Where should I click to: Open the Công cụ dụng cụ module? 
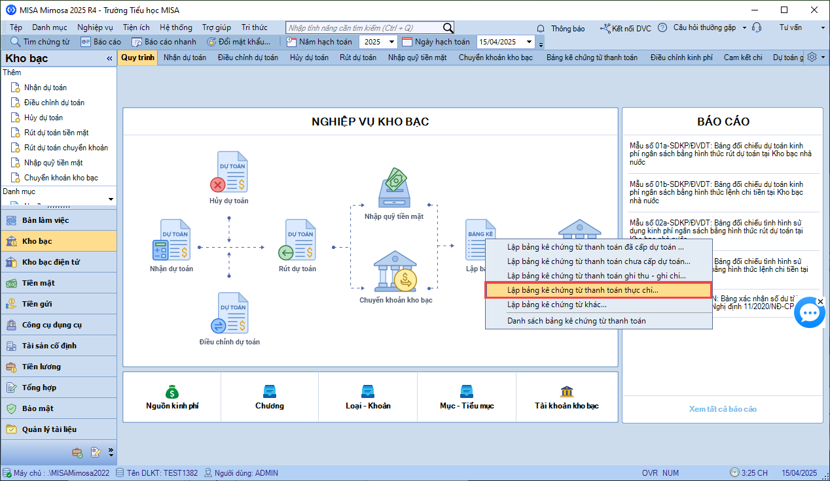[x=58, y=325]
